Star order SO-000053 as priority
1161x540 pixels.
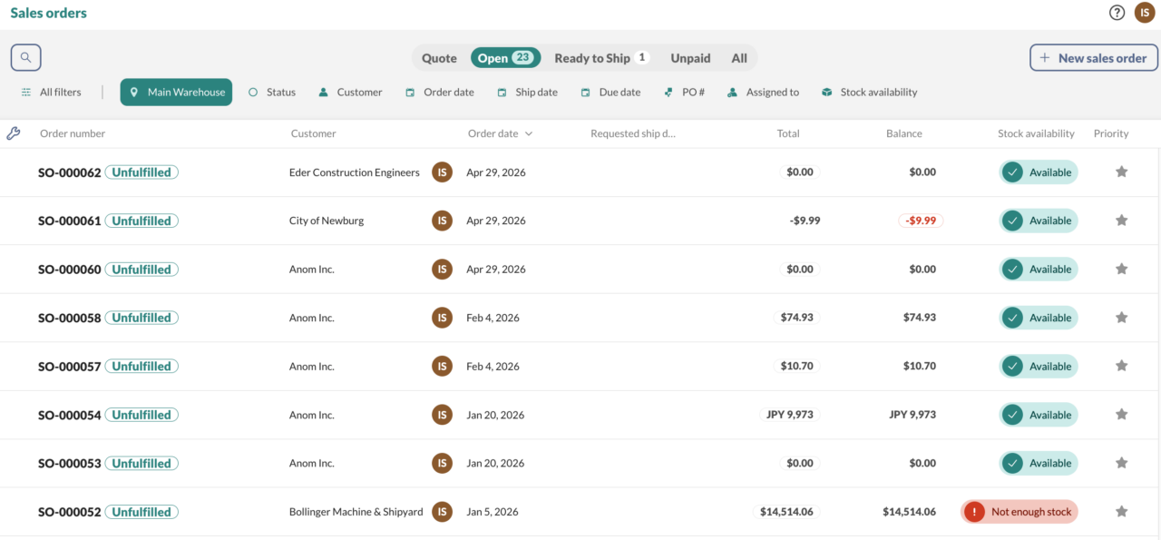(x=1121, y=463)
